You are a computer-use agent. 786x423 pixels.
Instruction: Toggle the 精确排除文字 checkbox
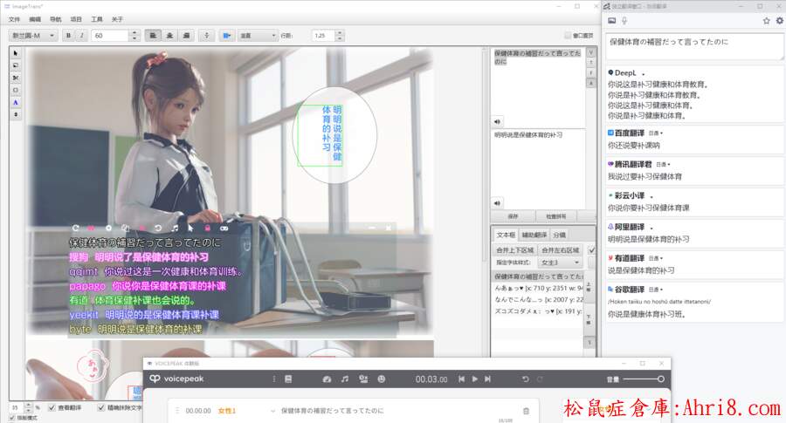coord(101,407)
